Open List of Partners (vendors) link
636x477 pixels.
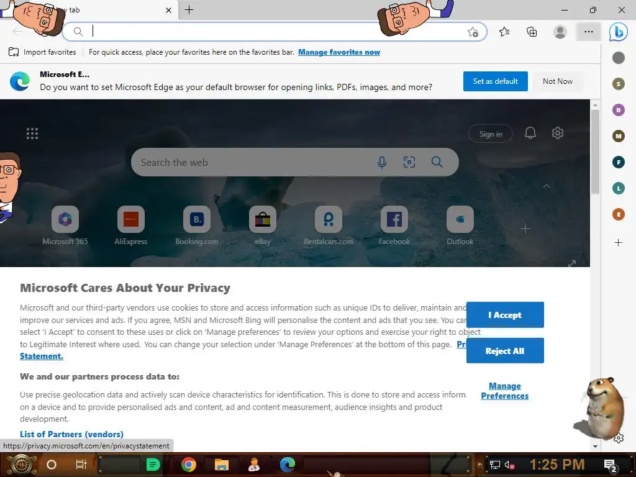click(72, 434)
